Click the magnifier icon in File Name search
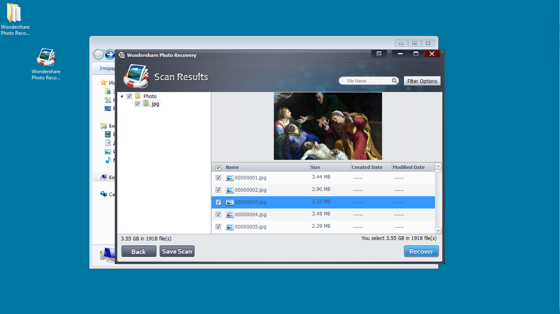 coord(394,81)
